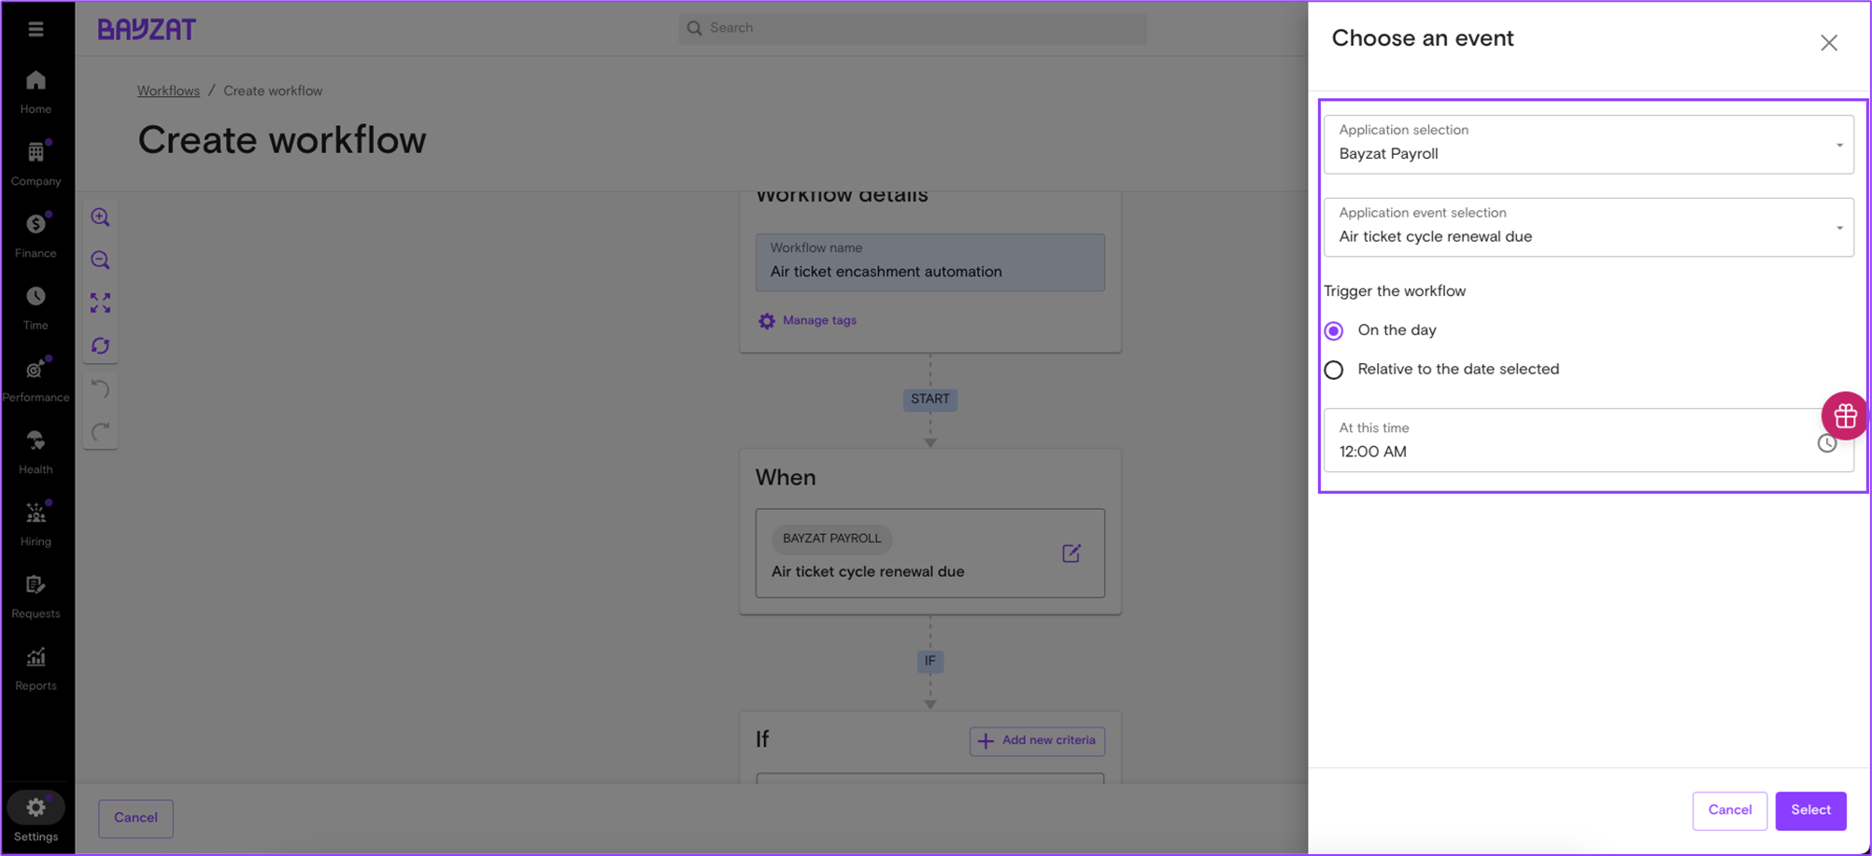Go to Reports in the sidebar
This screenshot has width=1872, height=856.
(35, 667)
